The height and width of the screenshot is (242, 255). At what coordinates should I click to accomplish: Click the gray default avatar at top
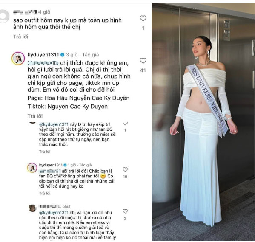click(x=4, y=16)
